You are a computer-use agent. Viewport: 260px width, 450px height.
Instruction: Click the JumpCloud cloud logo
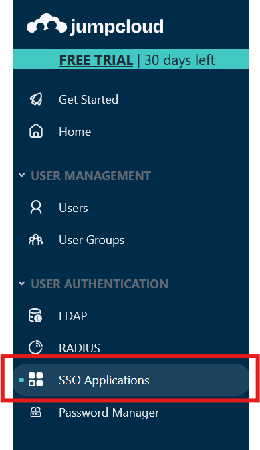[x=47, y=23]
